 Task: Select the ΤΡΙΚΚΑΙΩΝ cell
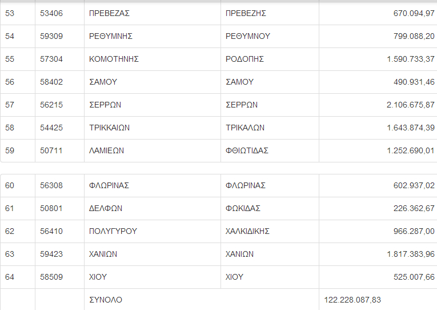point(110,128)
